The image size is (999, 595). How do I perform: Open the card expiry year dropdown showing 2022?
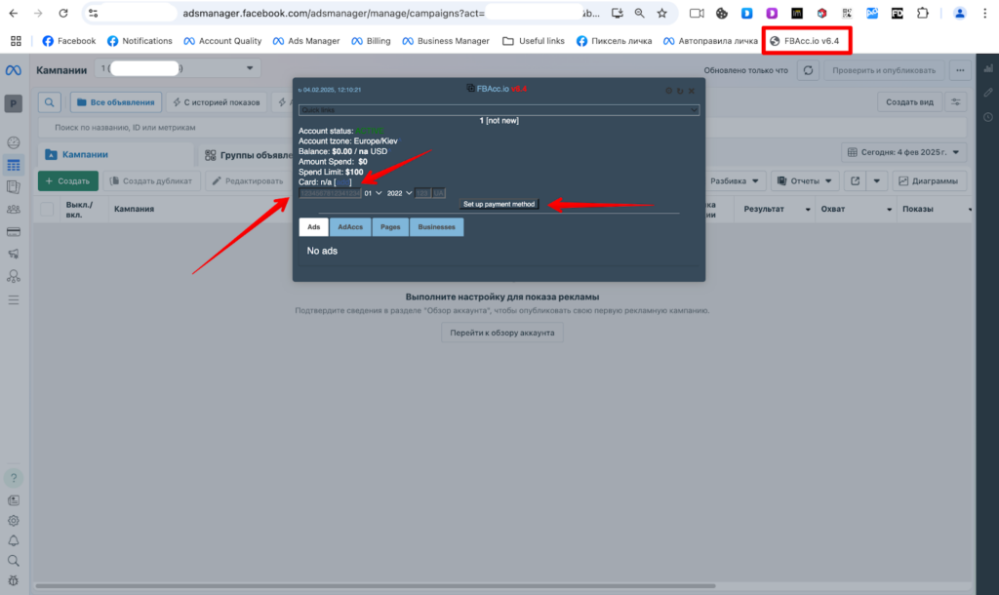coord(399,193)
